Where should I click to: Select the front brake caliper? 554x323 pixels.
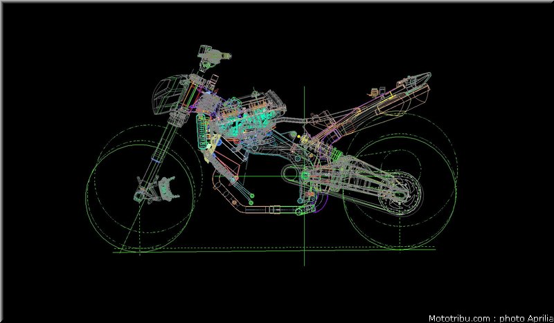tap(166, 188)
